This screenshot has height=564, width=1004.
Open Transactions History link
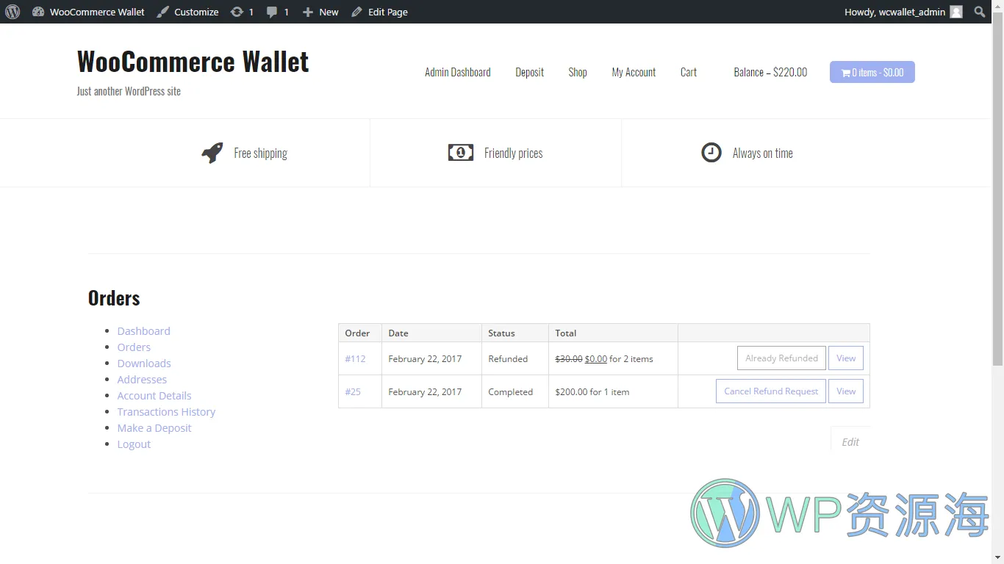tap(166, 412)
